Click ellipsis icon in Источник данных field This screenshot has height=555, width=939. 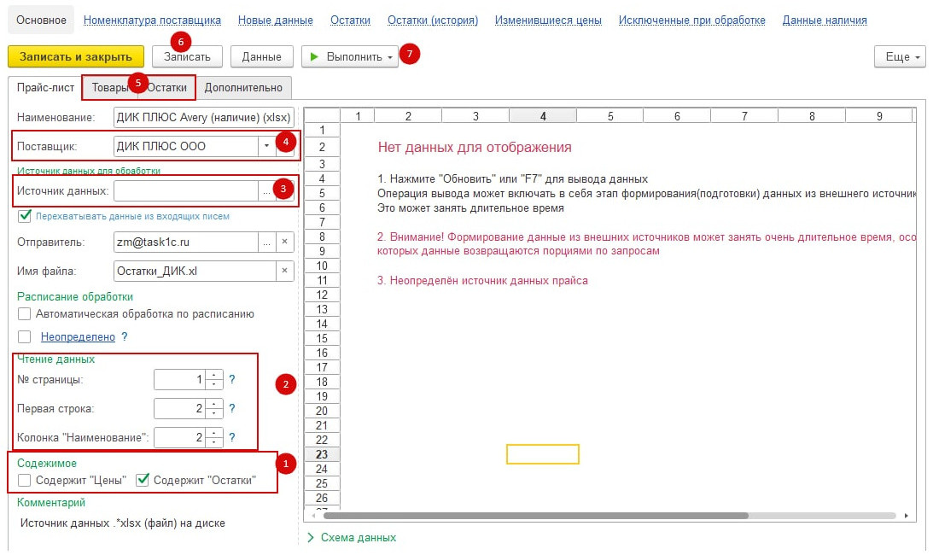[x=267, y=191]
